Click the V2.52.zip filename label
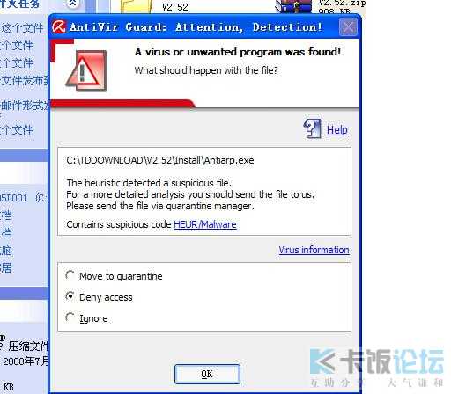Viewport: 451px width, 394px height. 342,3
